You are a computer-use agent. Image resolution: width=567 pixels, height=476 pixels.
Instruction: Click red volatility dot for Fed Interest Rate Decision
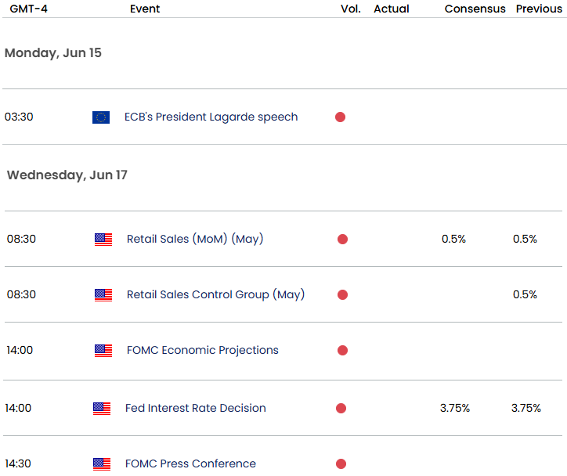coord(341,409)
